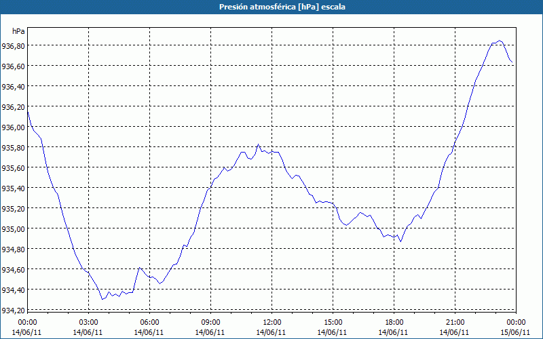Select the 935,60 y-axis value

(13, 167)
